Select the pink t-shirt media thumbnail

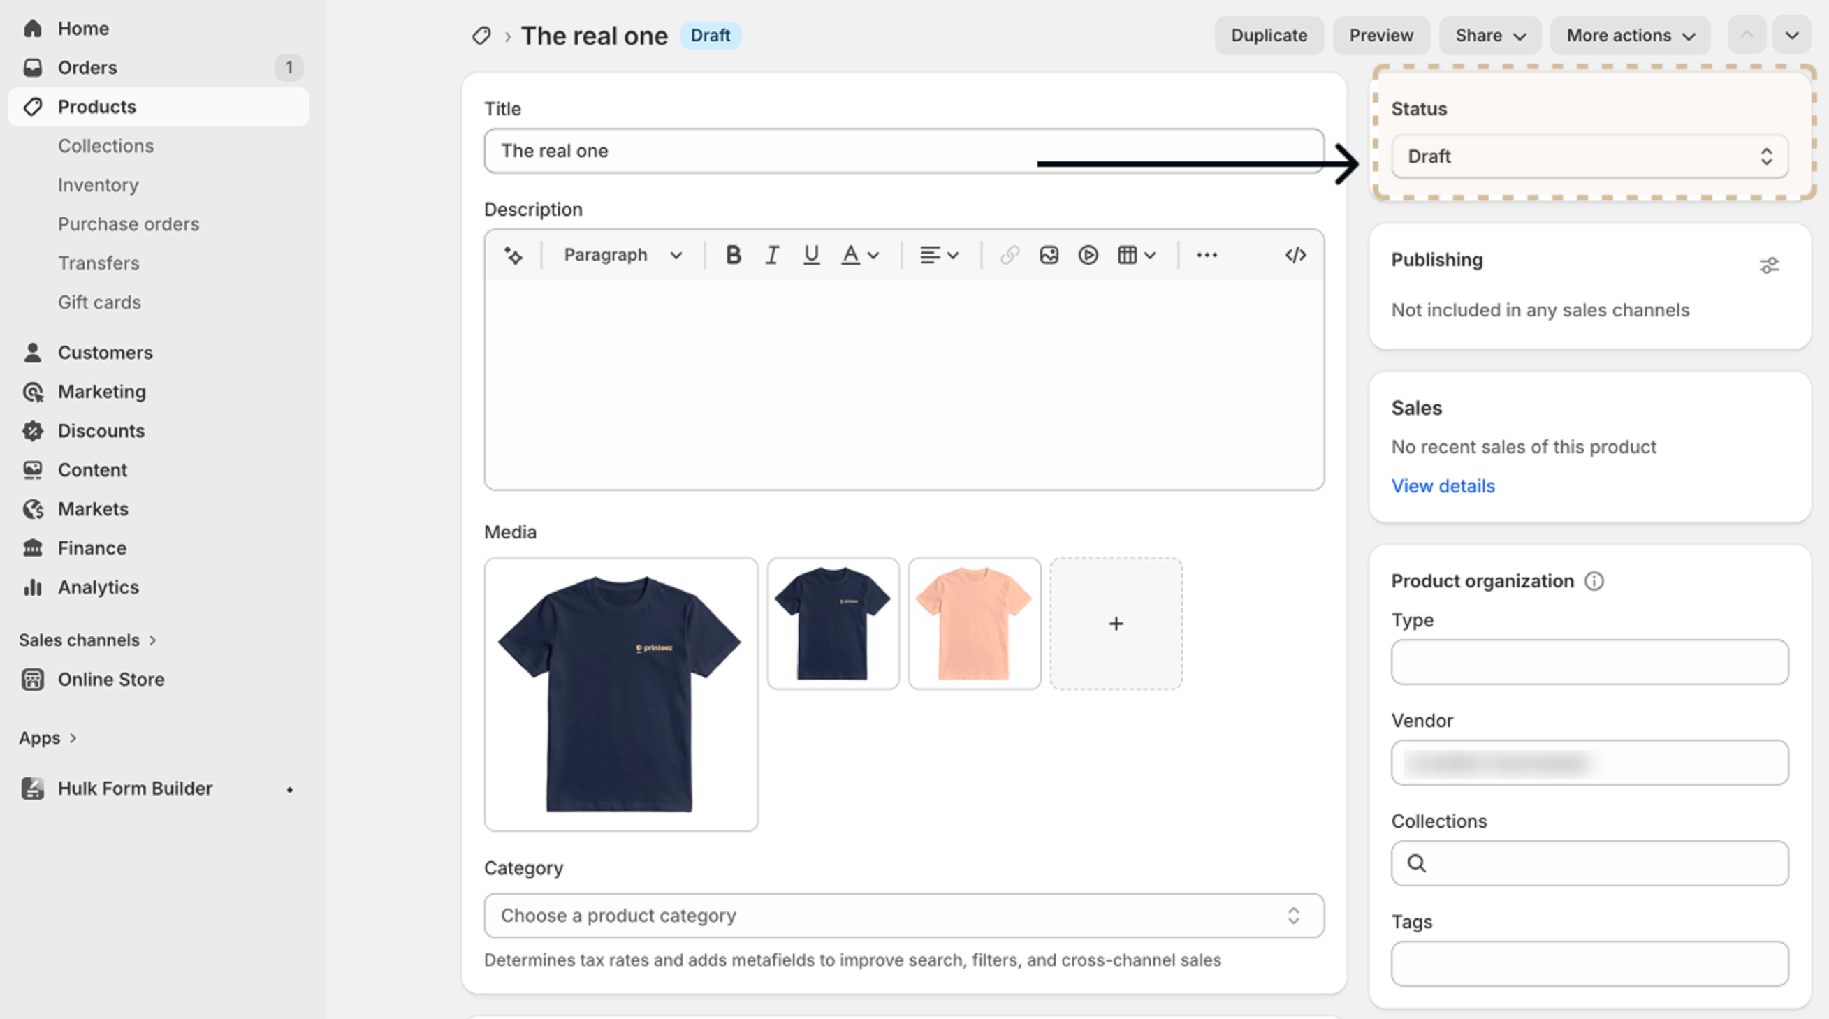[973, 623]
